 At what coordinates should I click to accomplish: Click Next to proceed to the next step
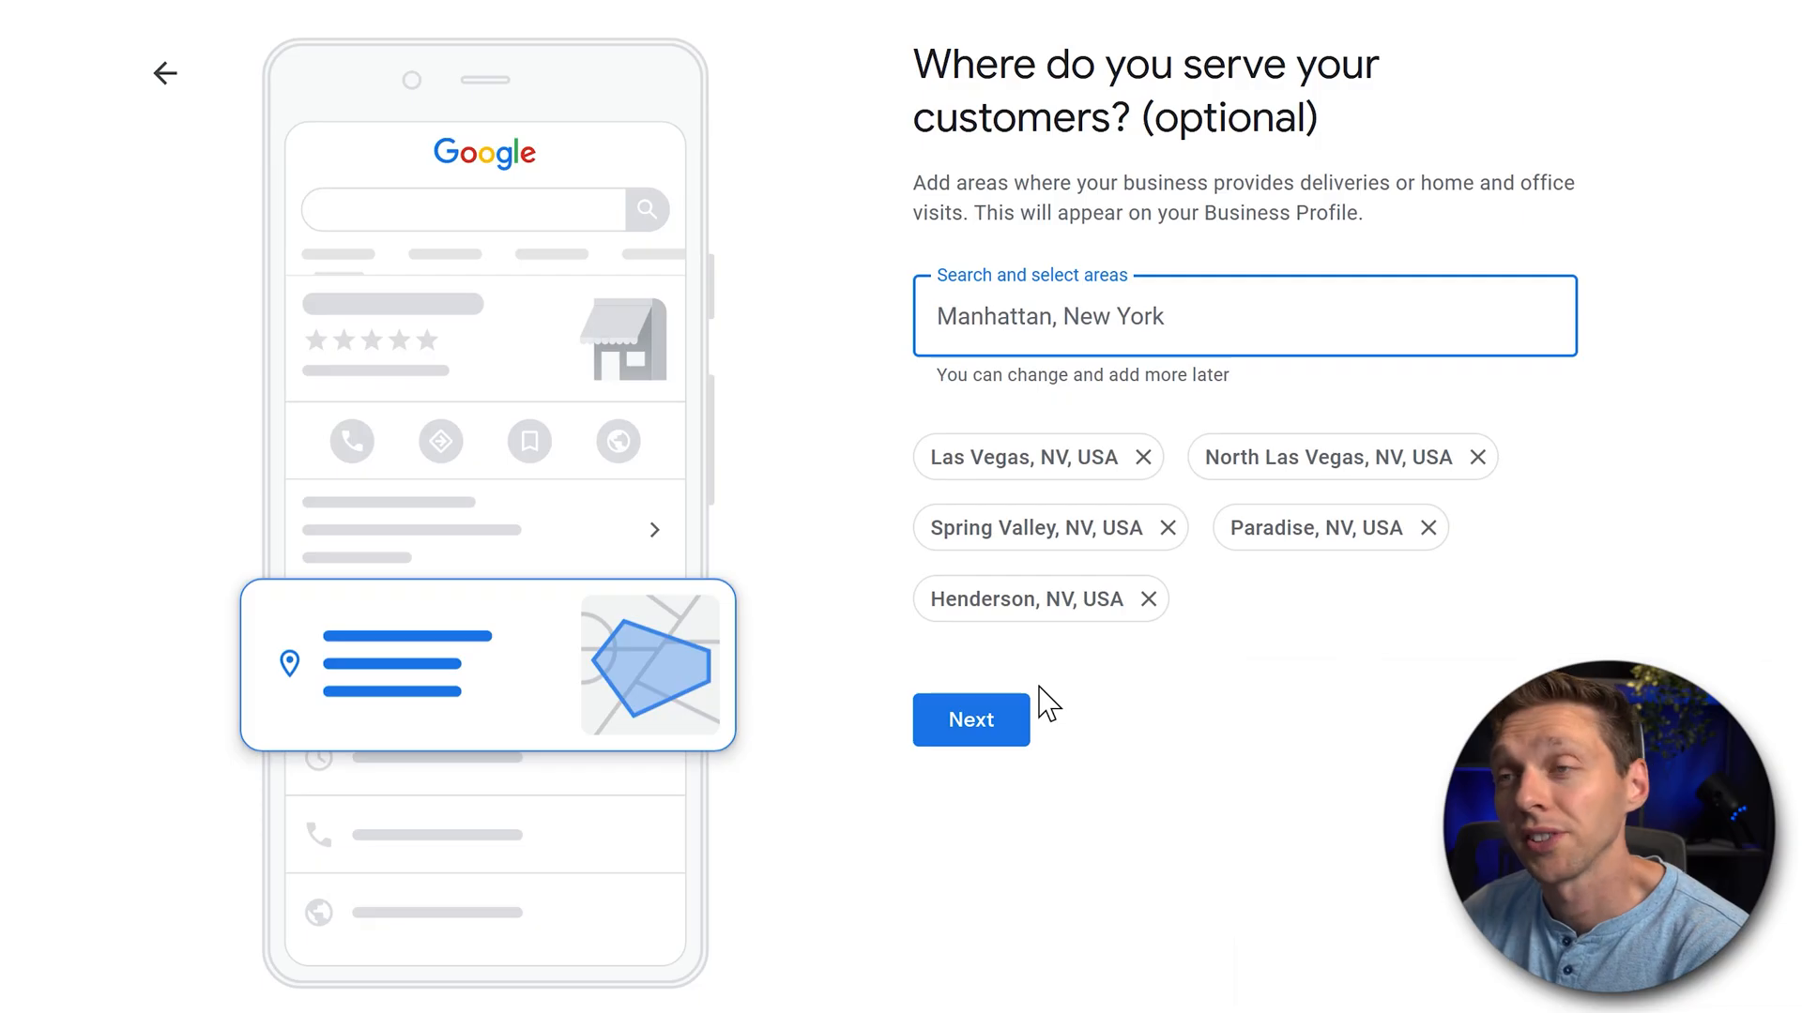pos(971,718)
